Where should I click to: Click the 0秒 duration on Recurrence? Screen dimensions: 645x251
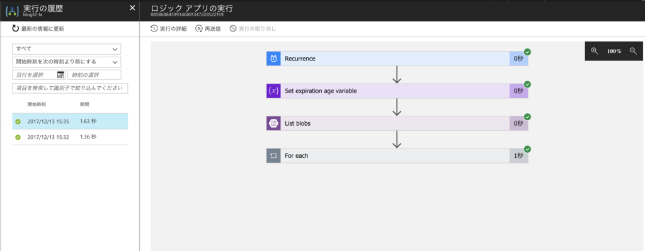518,59
